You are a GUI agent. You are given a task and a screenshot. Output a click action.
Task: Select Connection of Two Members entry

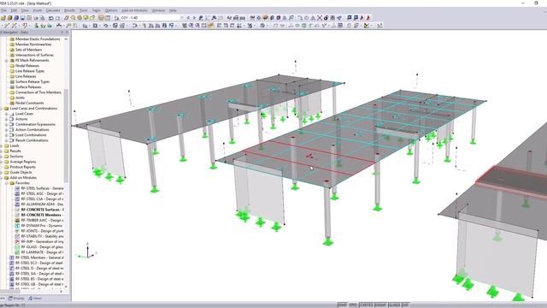pyautogui.click(x=38, y=92)
